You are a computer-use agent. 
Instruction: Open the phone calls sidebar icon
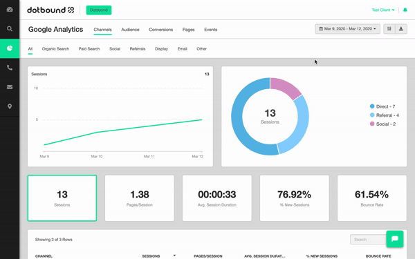click(10, 68)
